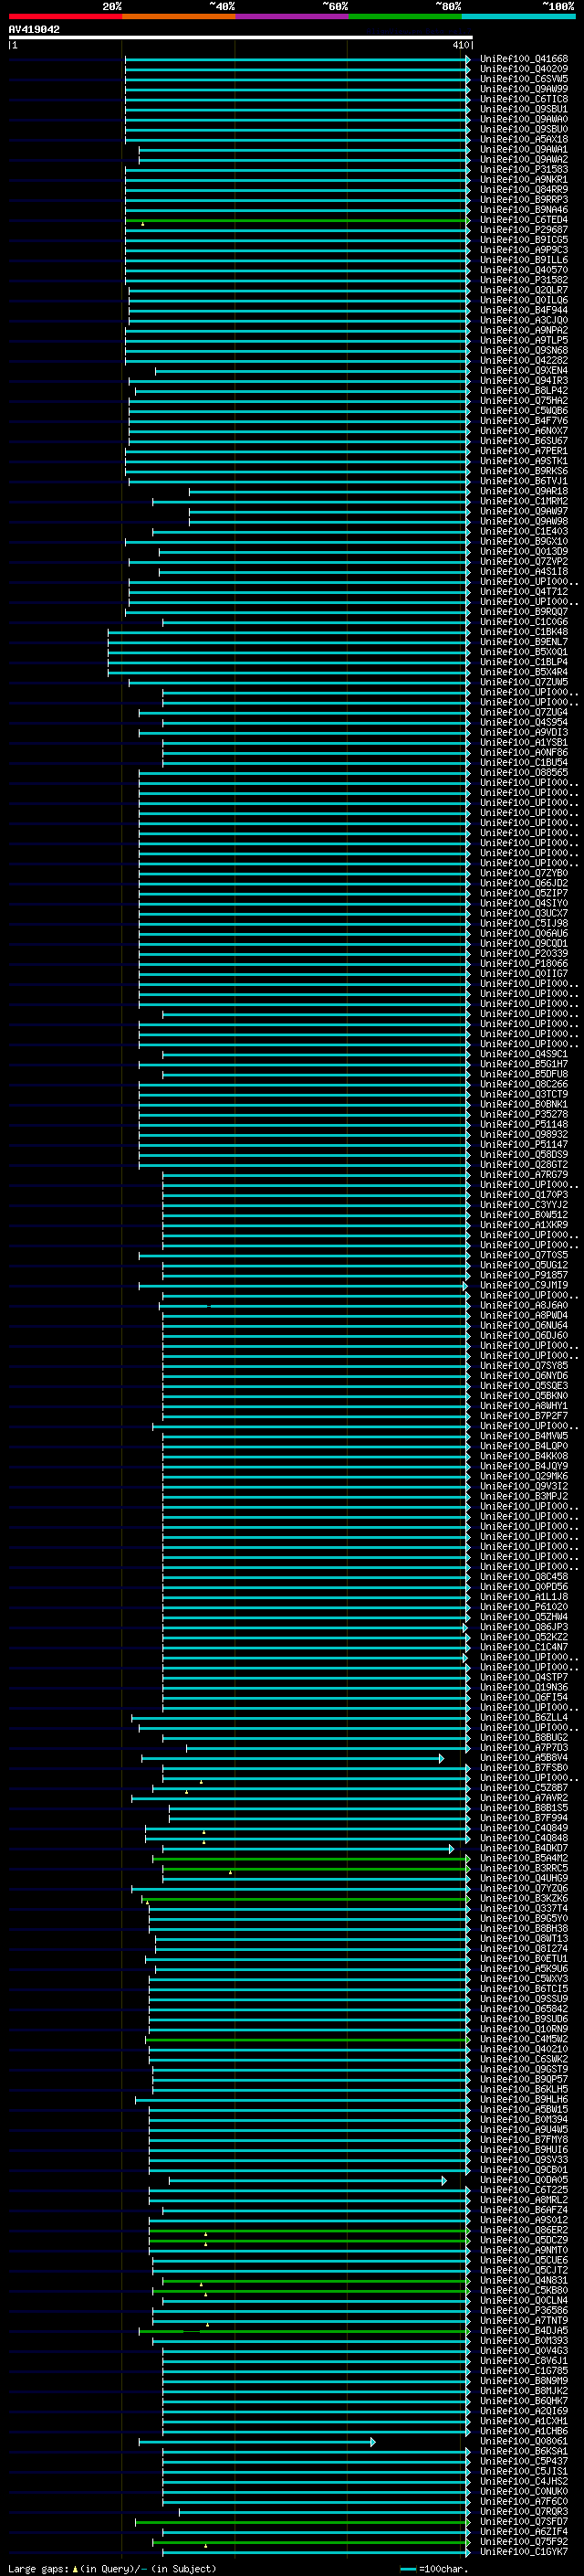The width and height of the screenshot is (584, 2576).
Task: Select the UniRef100_B3KZK6 label
Action: [524, 1899]
